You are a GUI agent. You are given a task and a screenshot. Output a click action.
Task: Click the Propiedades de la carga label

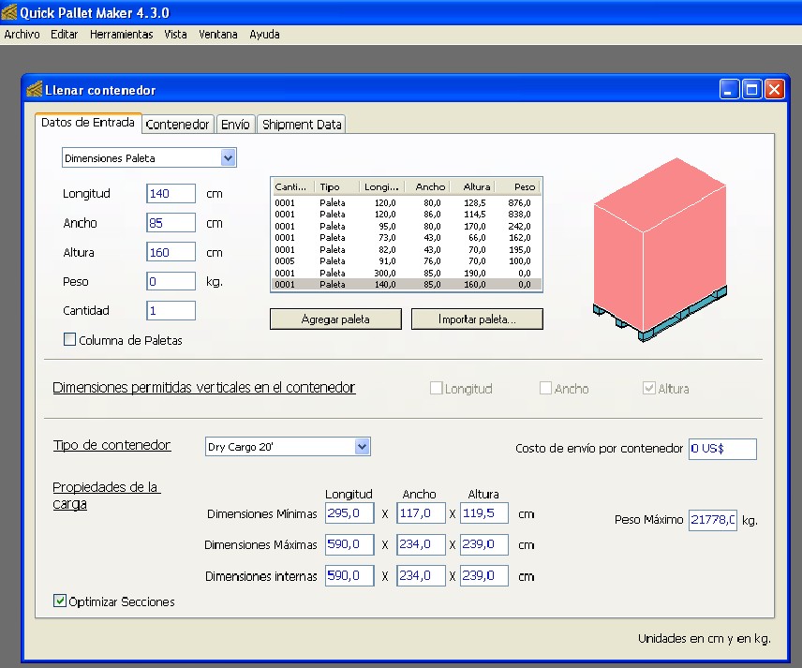(107, 495)
